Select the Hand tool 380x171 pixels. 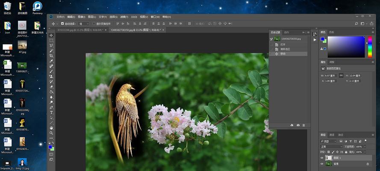51,128
